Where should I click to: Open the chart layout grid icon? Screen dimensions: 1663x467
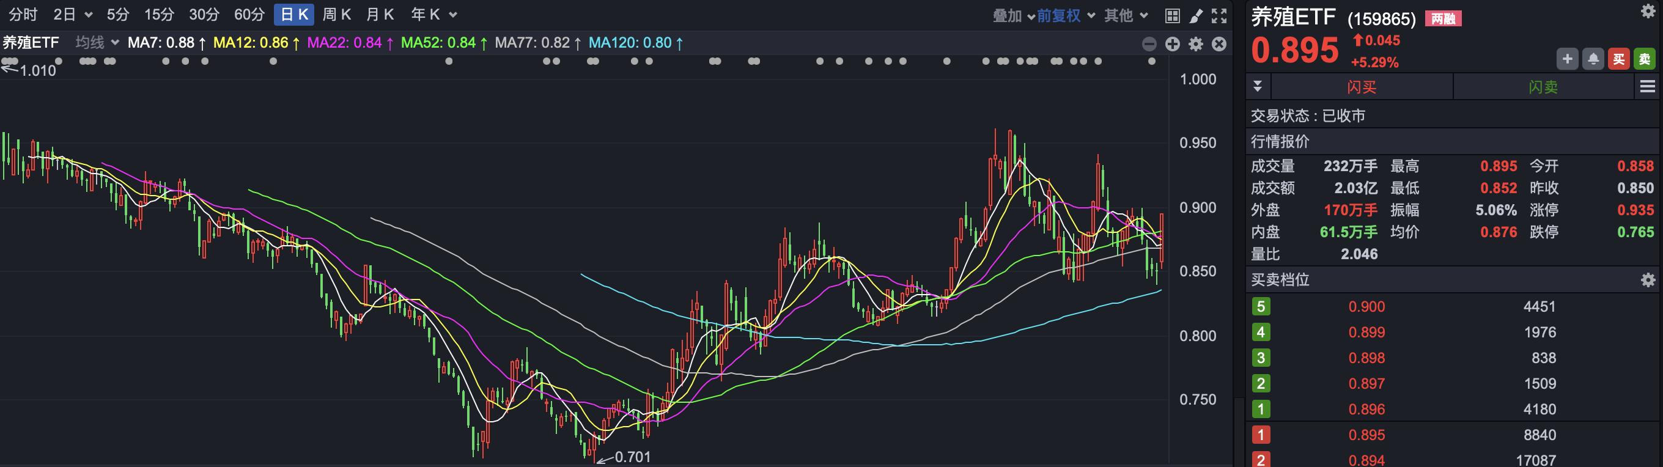click(x=1173, y=15)
